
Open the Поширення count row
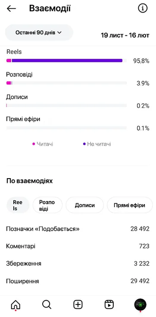coord(78,281)
